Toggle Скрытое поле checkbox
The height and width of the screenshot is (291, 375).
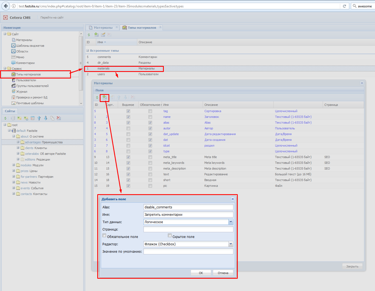[x=170, y=235]
